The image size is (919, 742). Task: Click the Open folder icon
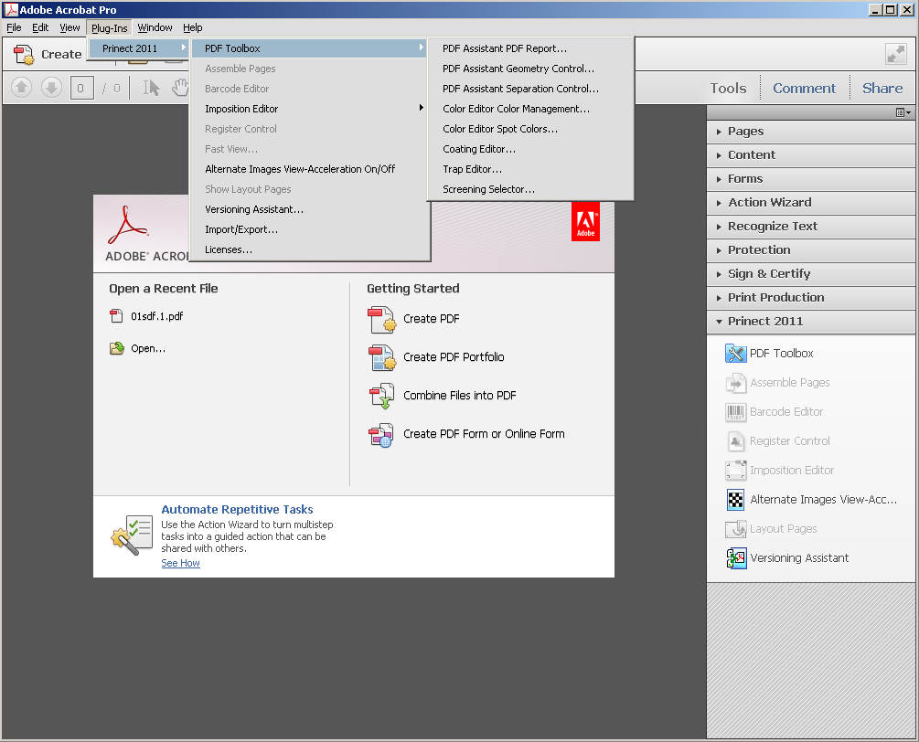tap(117, 348)
